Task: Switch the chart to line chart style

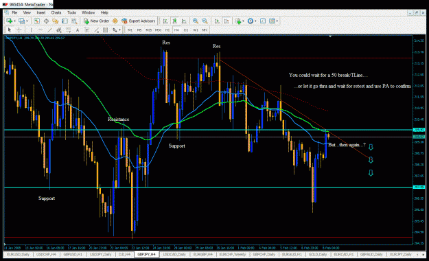Action: tap(184, 21)
